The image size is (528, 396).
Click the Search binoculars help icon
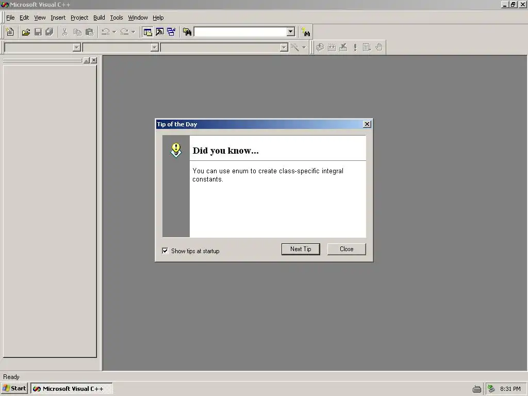306,32
